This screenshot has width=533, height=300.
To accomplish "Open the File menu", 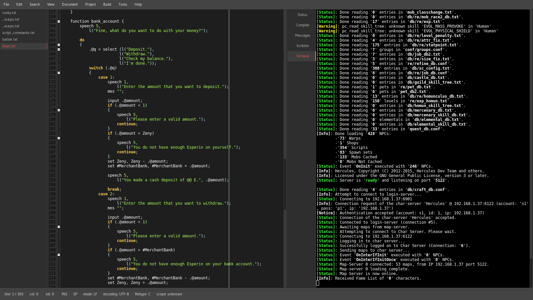I will click(x=6, y=4).
